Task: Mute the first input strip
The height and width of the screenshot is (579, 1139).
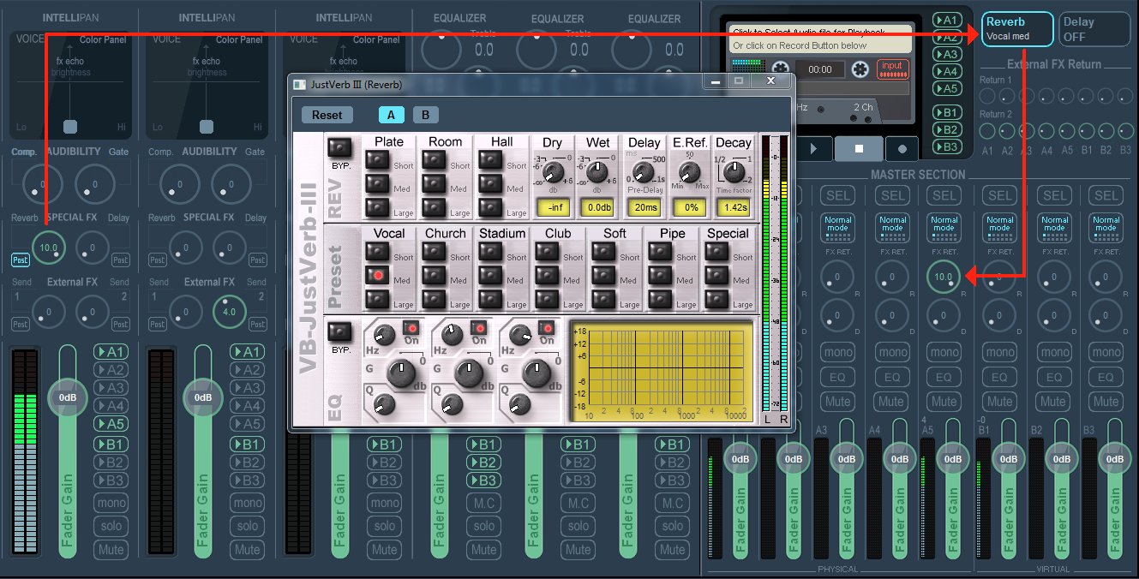Action: (x=110, y=549)
